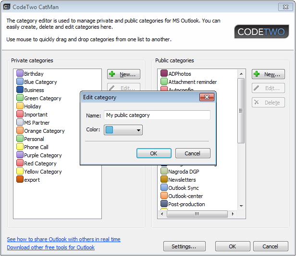Click the Red Category color icon
The height and width of the screenshot is (256, 296).
point(20,163)
